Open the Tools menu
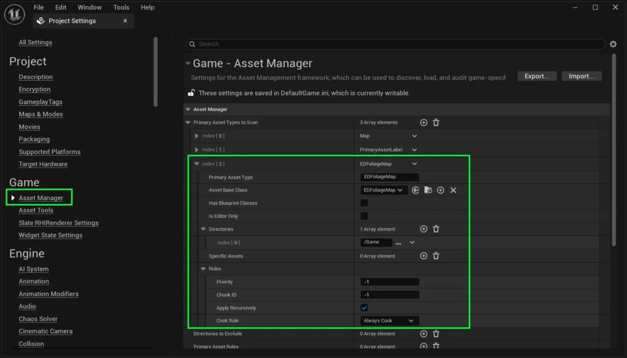The width and height of the screenshot is (627, 358). [x=121, y=7]
